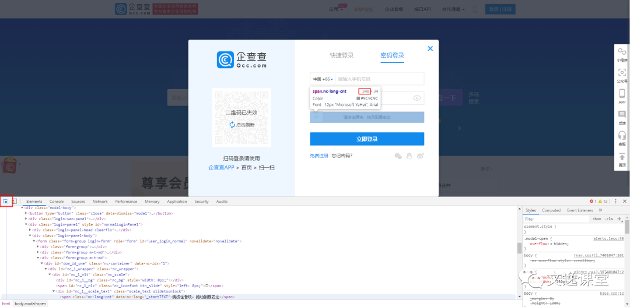
Task: Click the 企查查APP link under the QR code
Action: (x=222, y=167)
